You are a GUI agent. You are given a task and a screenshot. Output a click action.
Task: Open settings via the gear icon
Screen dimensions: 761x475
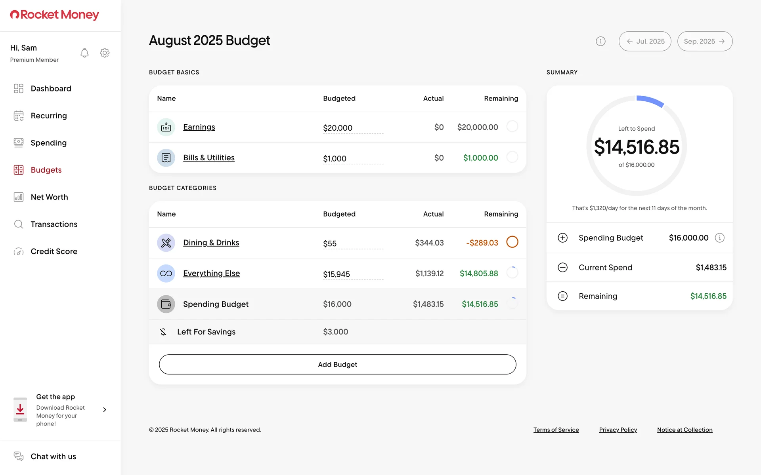click(105, 53)
